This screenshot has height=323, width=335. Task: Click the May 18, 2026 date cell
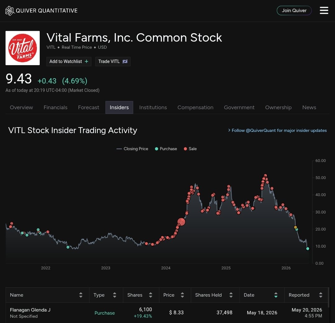point(262,313)
